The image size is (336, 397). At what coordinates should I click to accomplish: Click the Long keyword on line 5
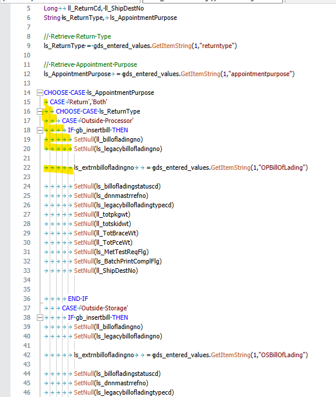point(51,8)
